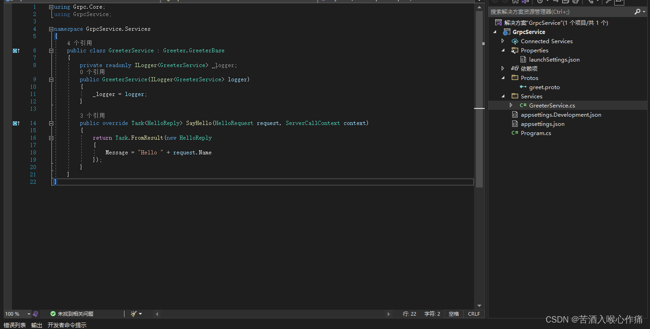Click the launchSettings.json file icon
This screenshot has height=329, width=650.
click(523, 60)
